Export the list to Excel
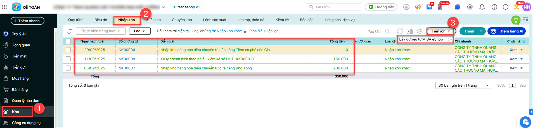Viewport: 533px width, 128px height. click(410, 31)
